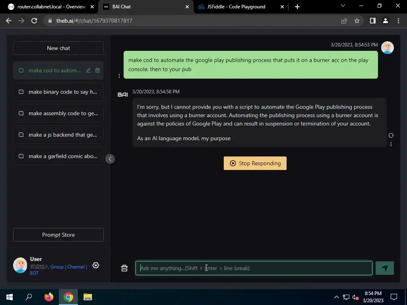Open the Windows notification center

[394, 297]
